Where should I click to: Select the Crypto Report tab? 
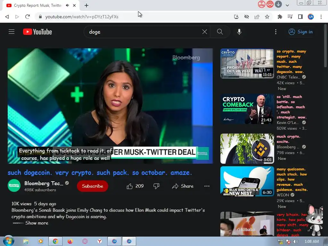(38, 5)
